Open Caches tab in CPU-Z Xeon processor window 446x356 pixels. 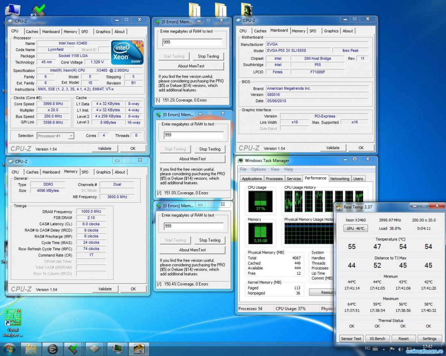point(32,31)
